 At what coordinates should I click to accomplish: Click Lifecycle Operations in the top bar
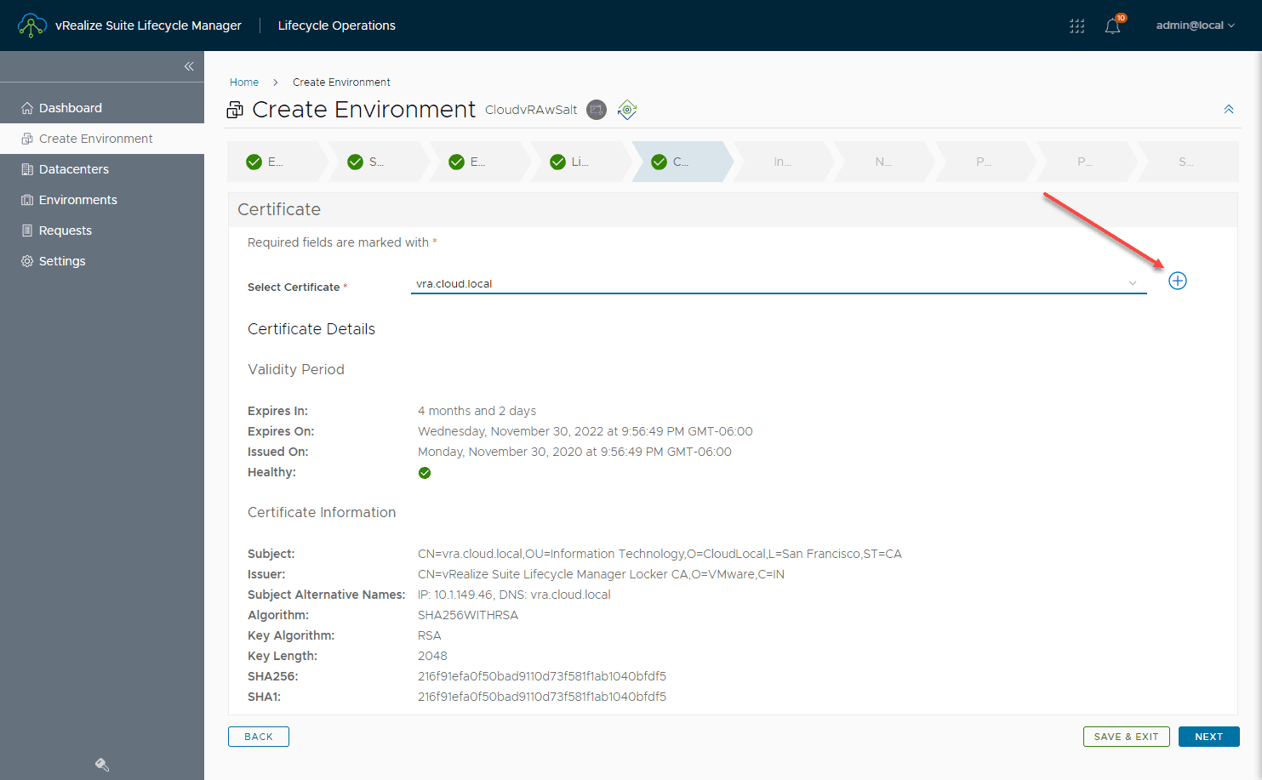(336, 25)
